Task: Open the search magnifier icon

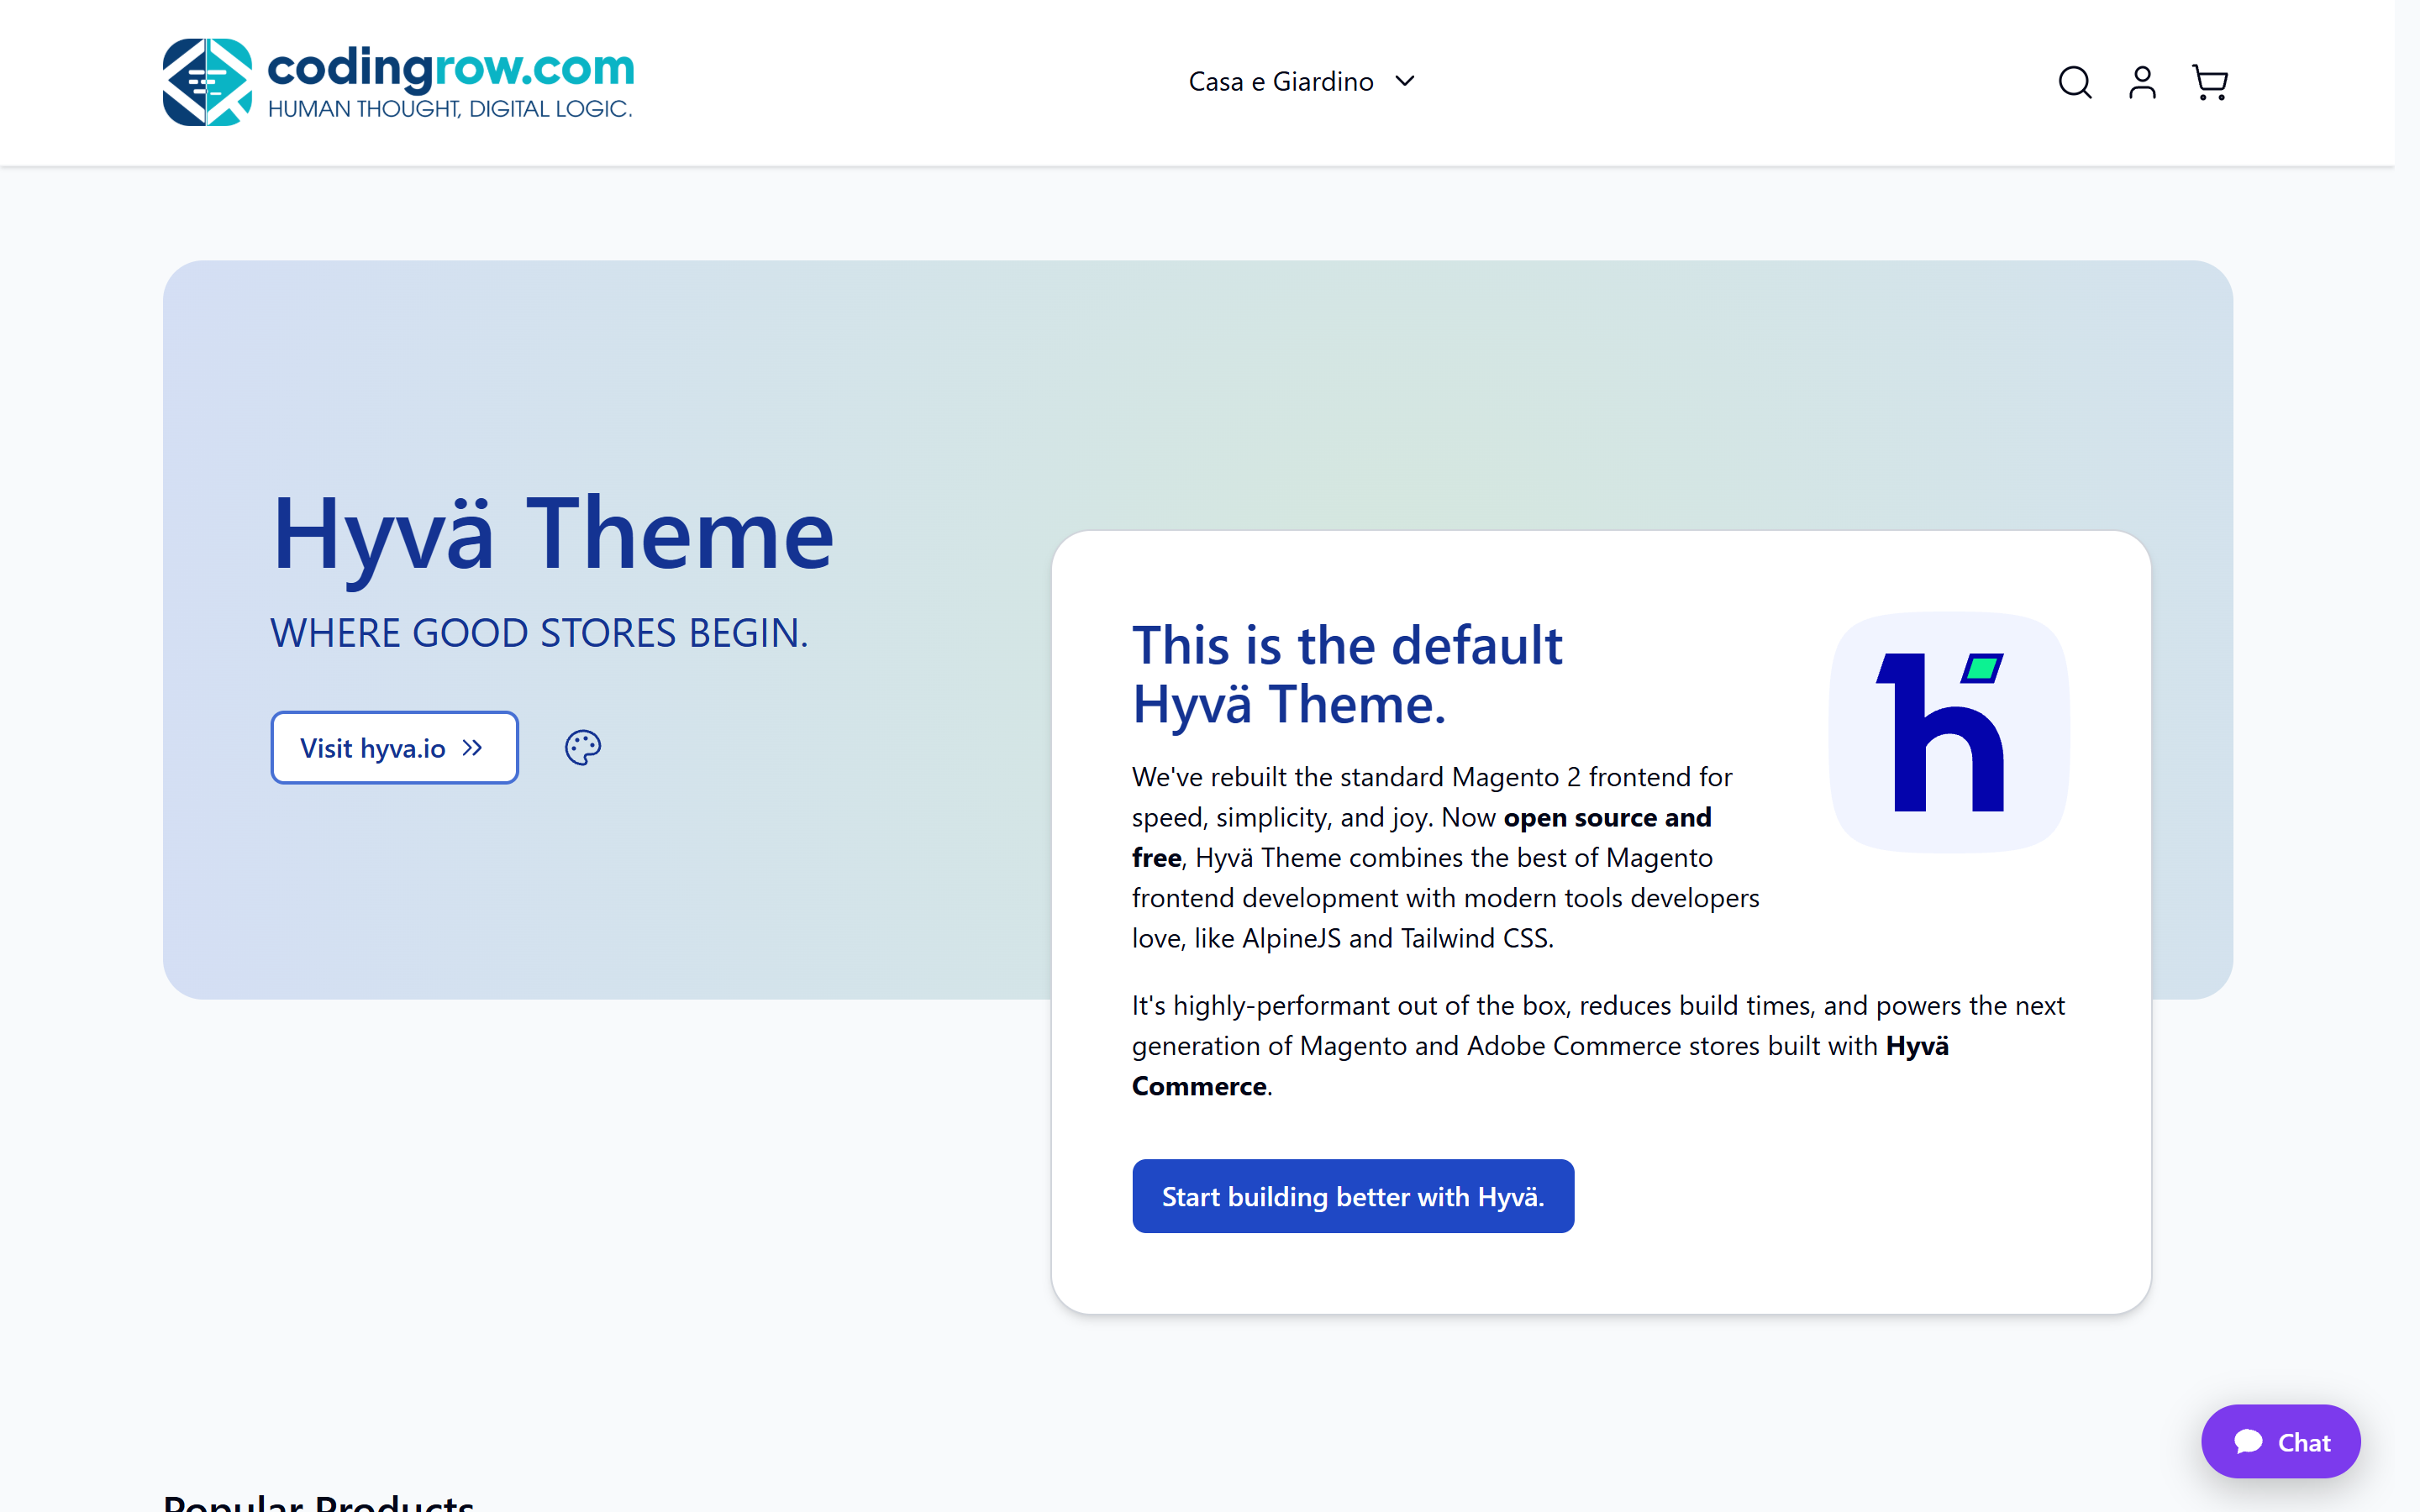Action: tap(2074, 82)
